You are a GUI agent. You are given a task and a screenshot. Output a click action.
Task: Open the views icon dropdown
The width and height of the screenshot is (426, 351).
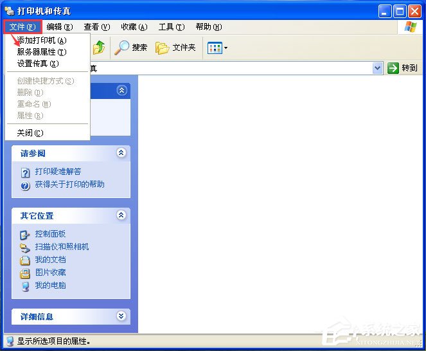[x=217, y=48]
